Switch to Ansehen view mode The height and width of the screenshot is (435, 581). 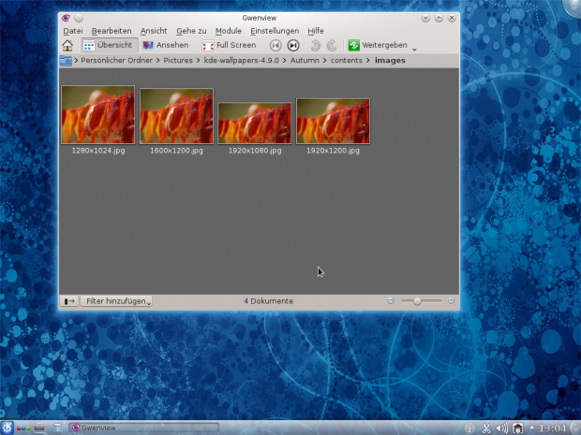pos(166,45)
